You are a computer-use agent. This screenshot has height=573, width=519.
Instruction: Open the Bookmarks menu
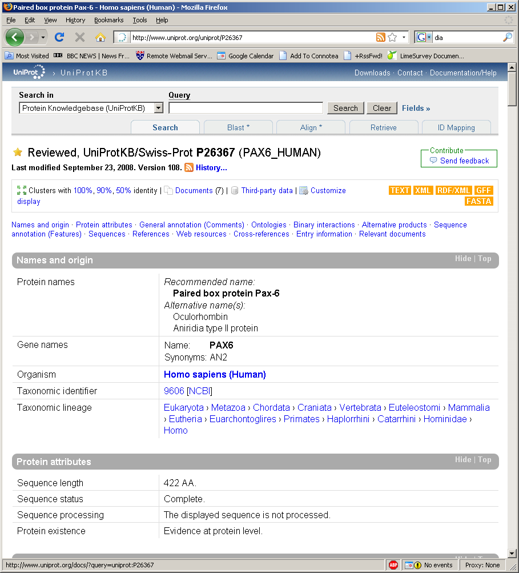coord(108,20)
